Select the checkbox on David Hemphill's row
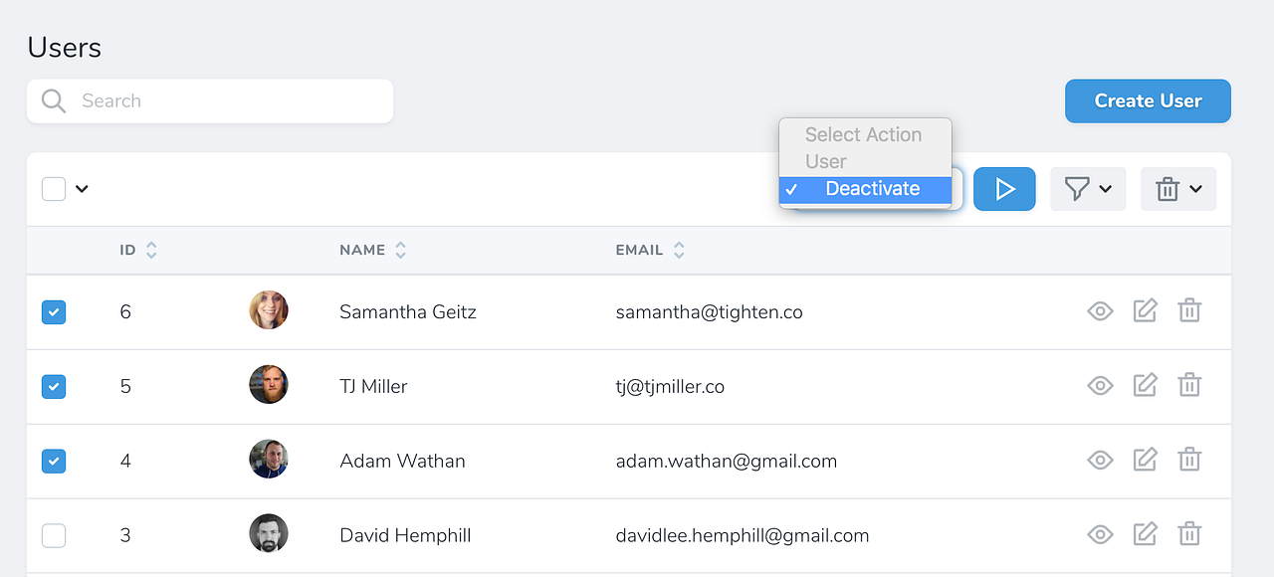Image resolution: width=1274 pixels, height=577 pixels. 54,535
